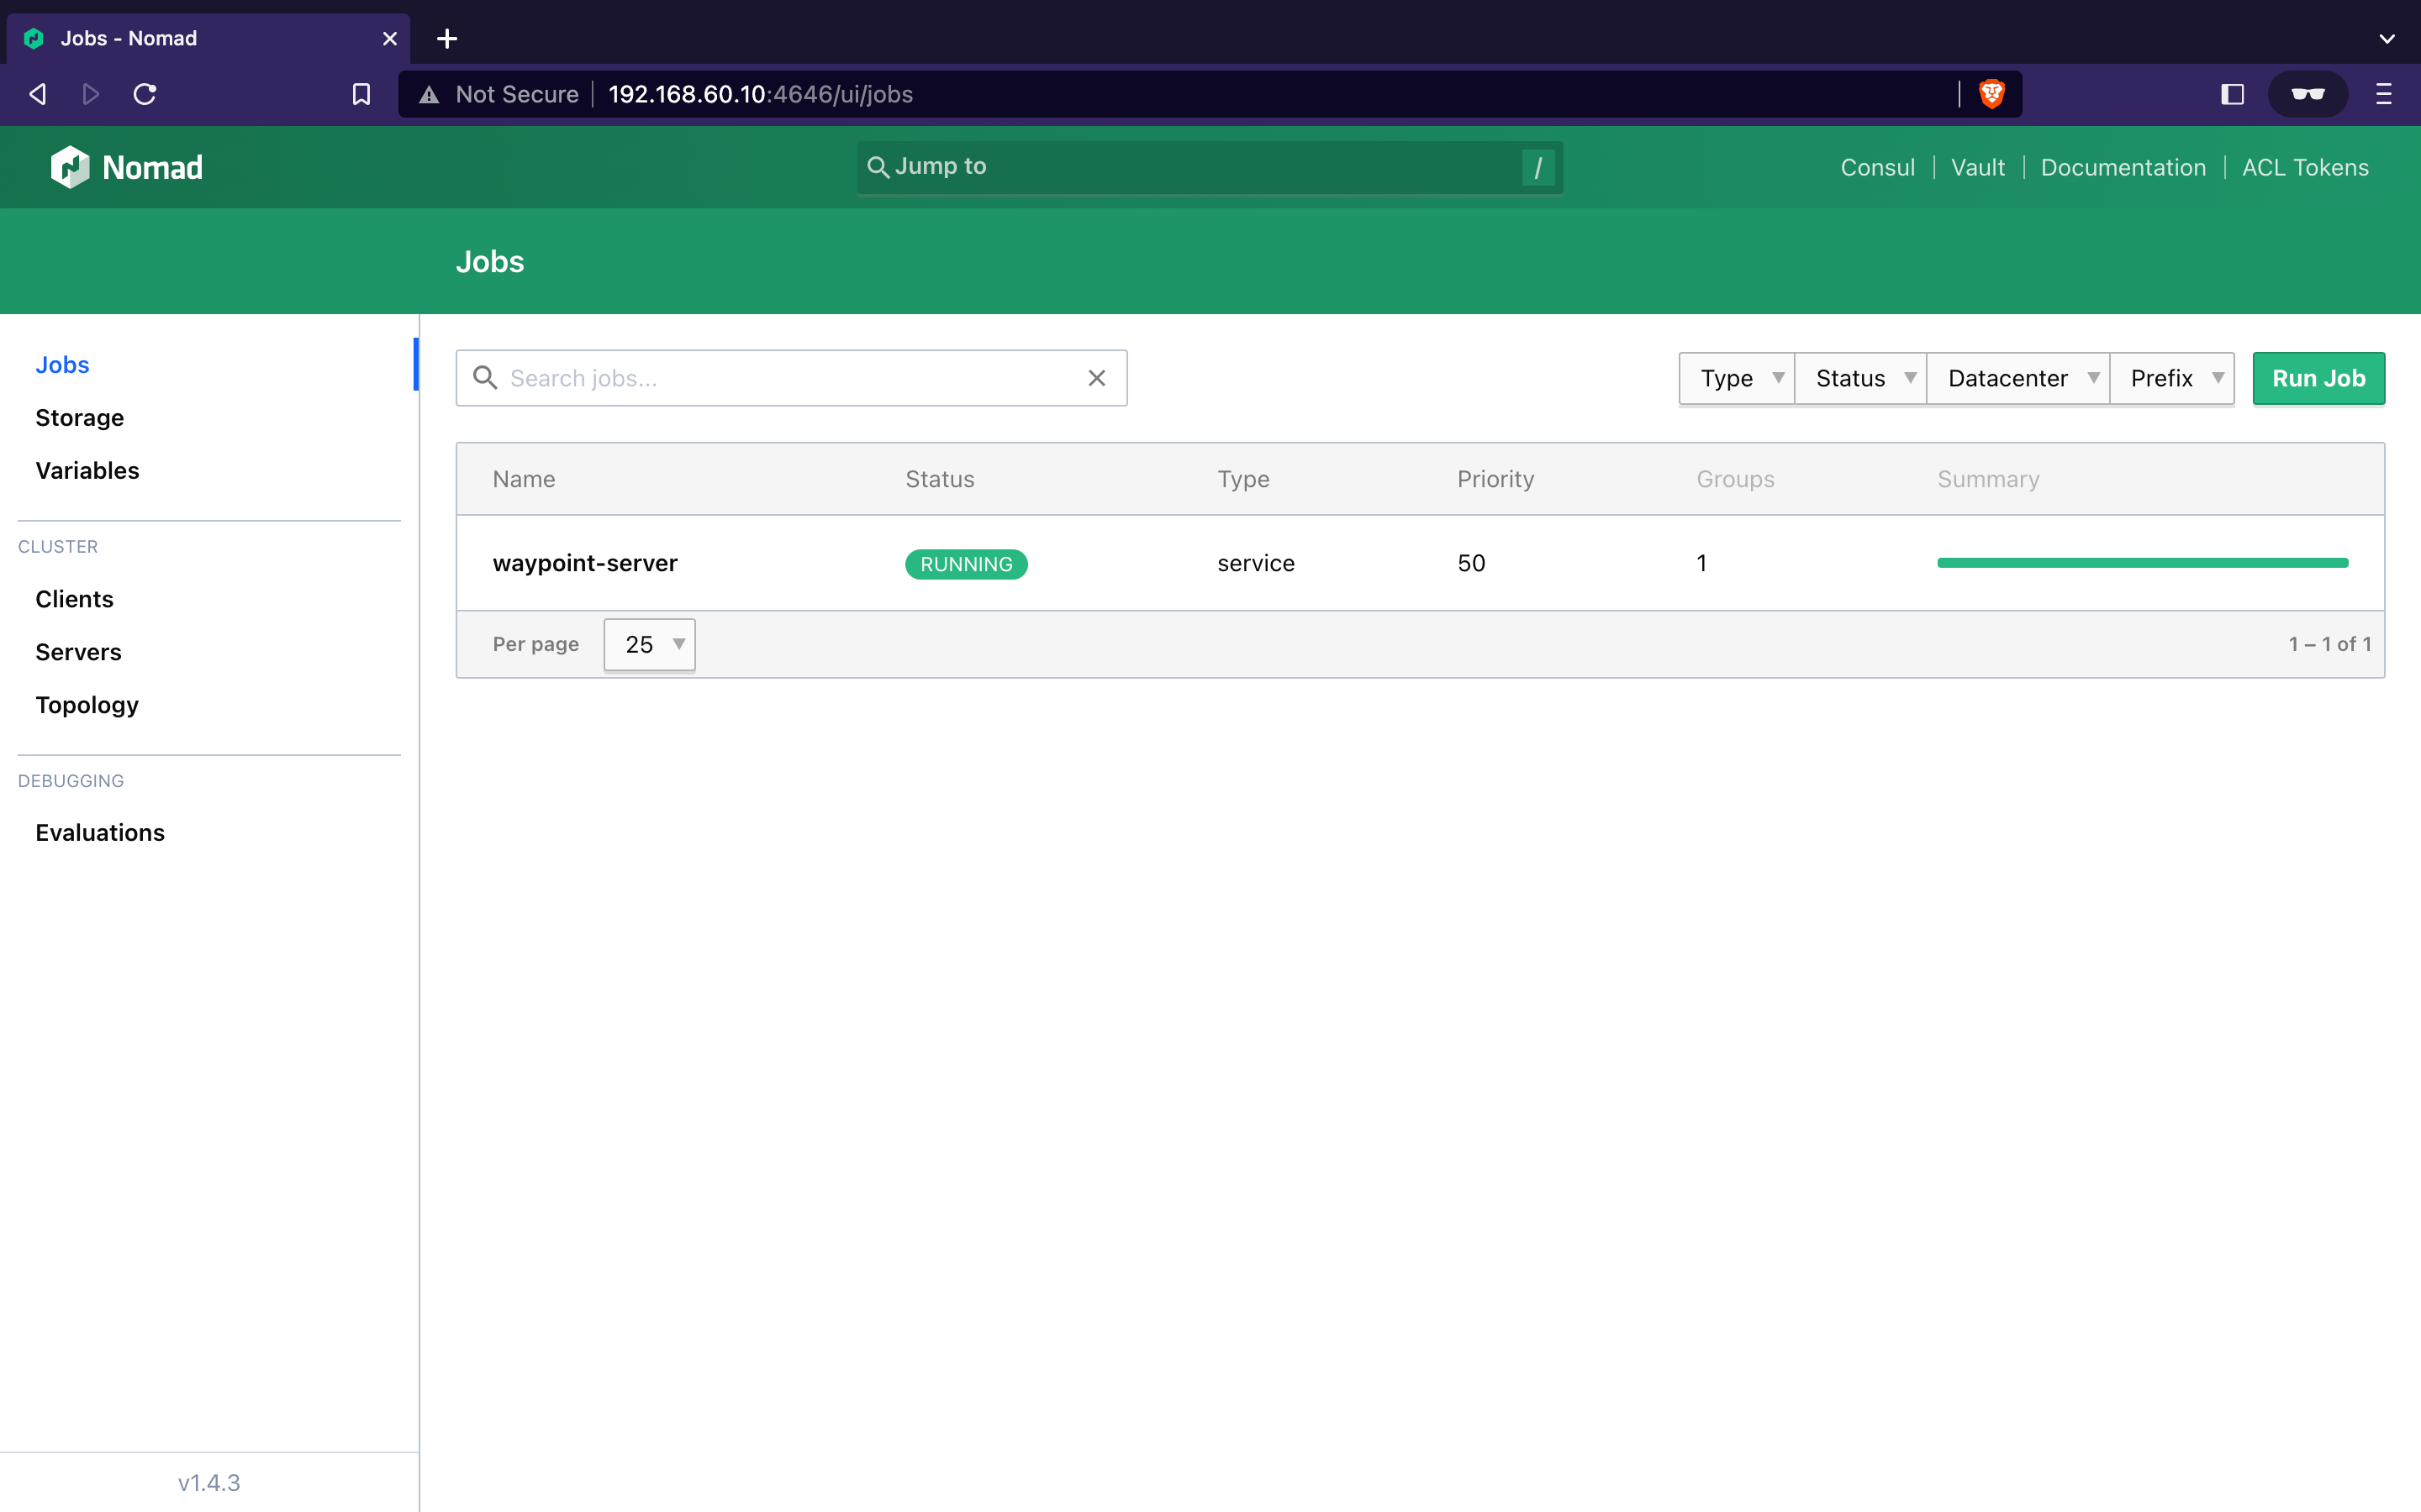The width and height of the screenshot is (2421, 1512).
Task: Expand the Prefix filter dropdown
Action: tap(2172, 378)
